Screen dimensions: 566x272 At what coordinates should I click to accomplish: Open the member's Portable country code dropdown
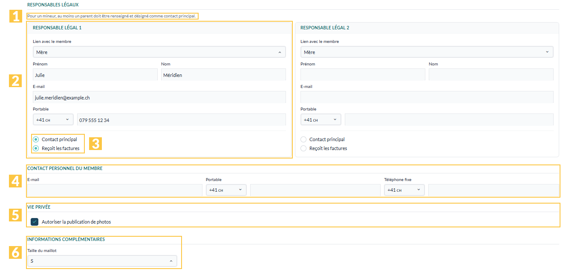tap(226, 190)
